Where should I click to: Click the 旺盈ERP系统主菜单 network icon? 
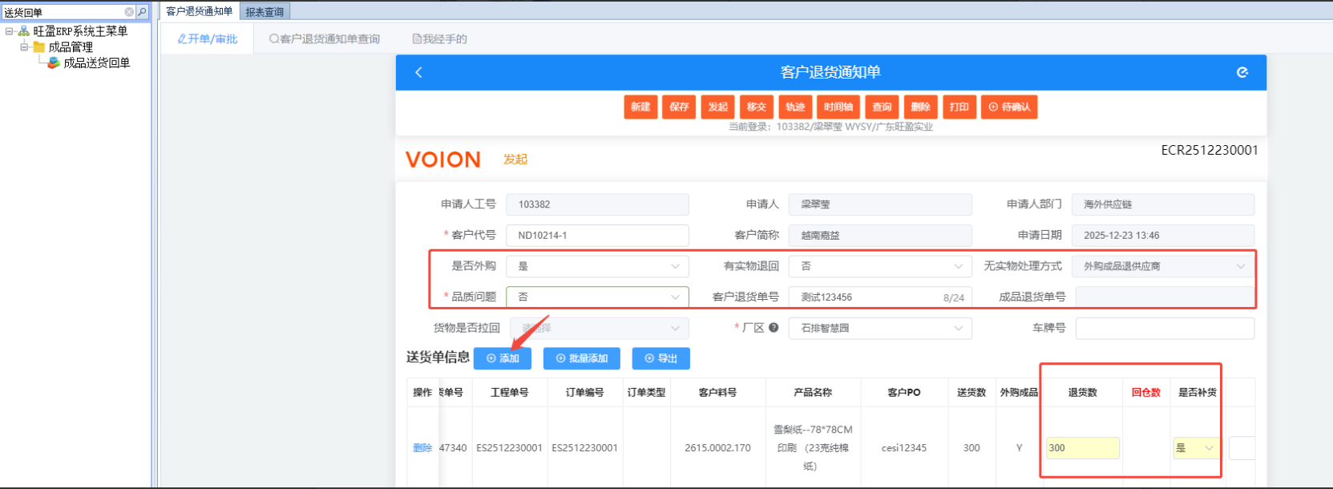tap(24, 31)
